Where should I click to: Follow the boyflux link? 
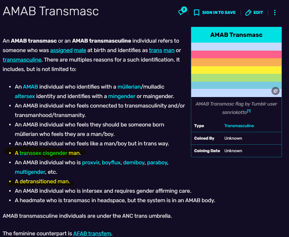[x=111, y=163]
